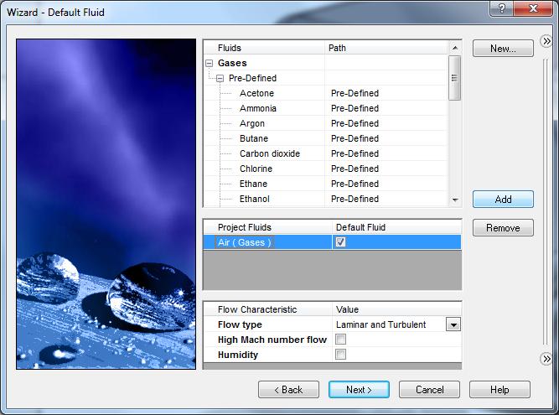Click scrollbar down arrow in Fluids list
This screenshot has height=415, width=559.
(x=454, y=200)
